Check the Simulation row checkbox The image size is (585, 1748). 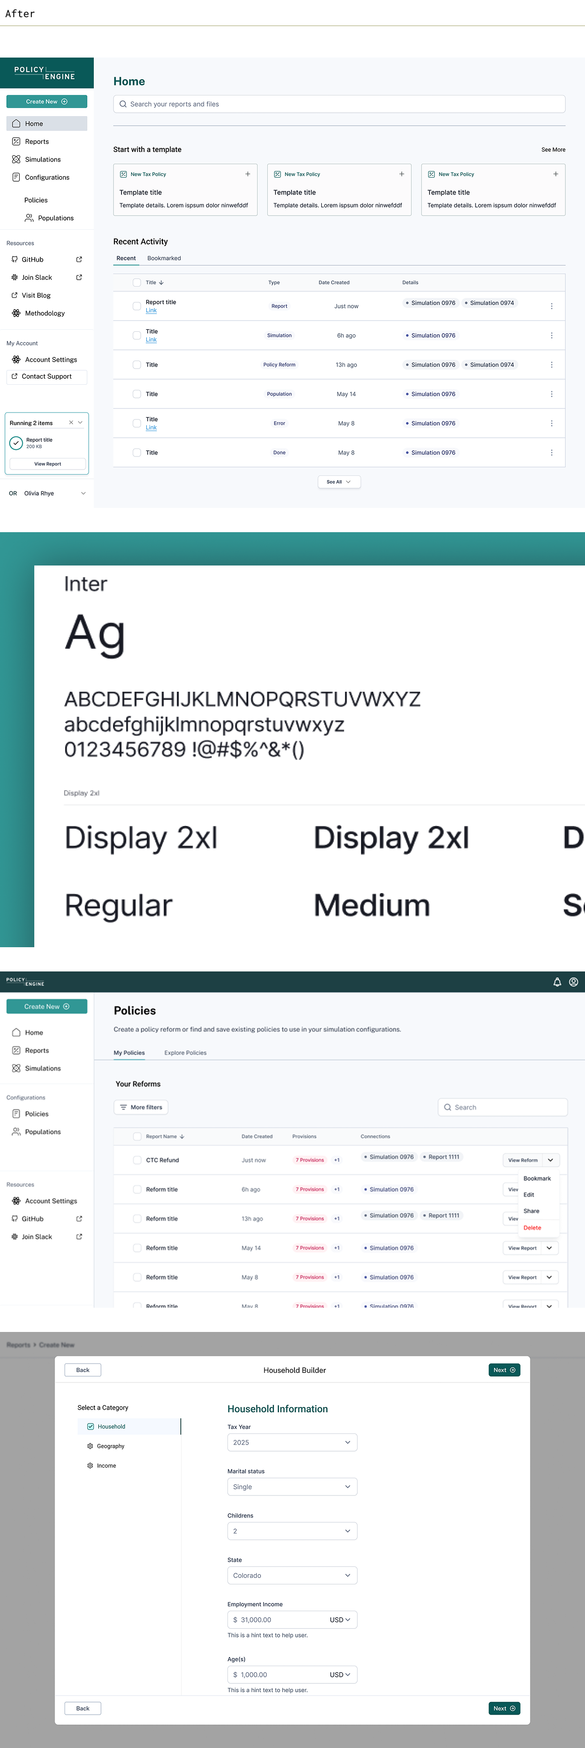coord(137,335)
